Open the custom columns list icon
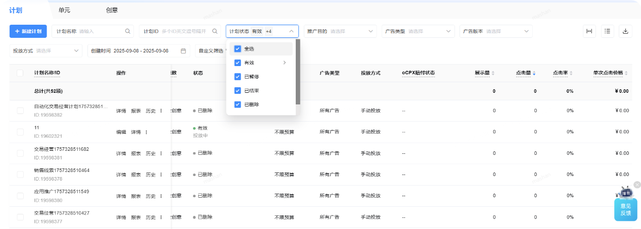This screenshot has height=229, width=641. [x=607, y=31]
